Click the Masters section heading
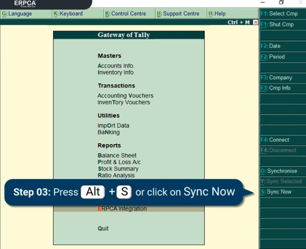306x249 pixels. click(109, 56)
